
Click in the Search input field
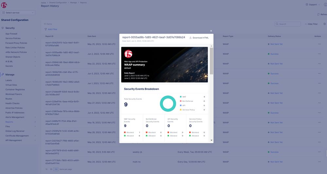(x=288, y=24)
